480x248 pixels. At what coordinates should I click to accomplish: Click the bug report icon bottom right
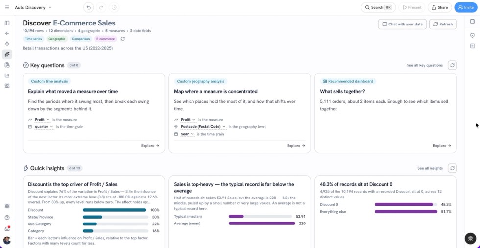[471, 238]
